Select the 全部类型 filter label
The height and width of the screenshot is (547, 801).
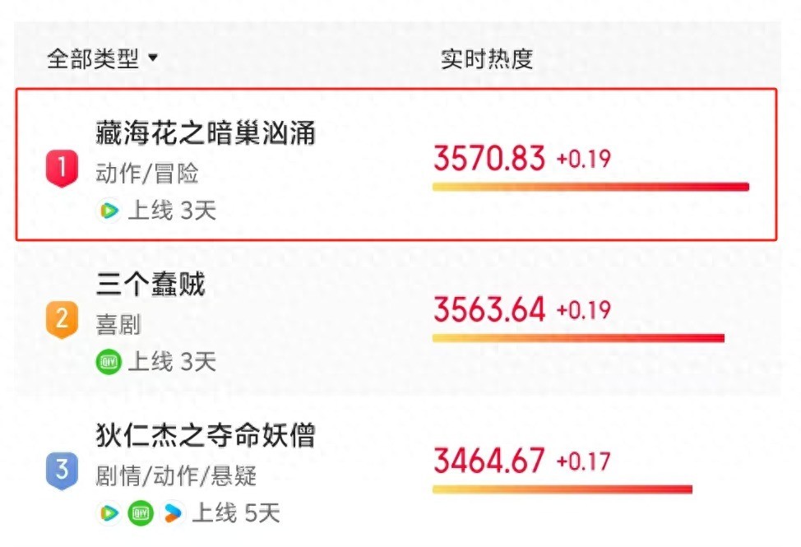(93, 58)
